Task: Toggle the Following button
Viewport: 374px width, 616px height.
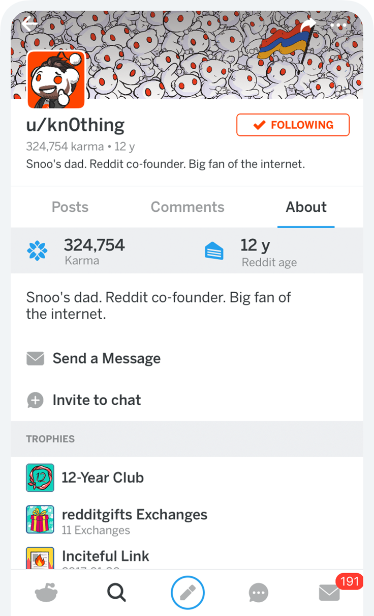Action: [293, 125]
